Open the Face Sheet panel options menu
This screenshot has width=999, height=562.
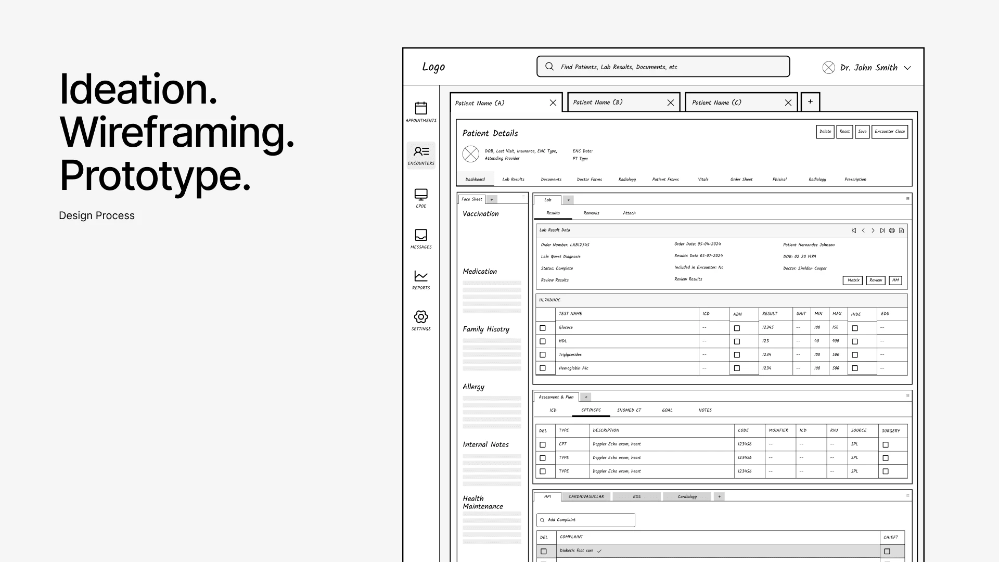523,197
